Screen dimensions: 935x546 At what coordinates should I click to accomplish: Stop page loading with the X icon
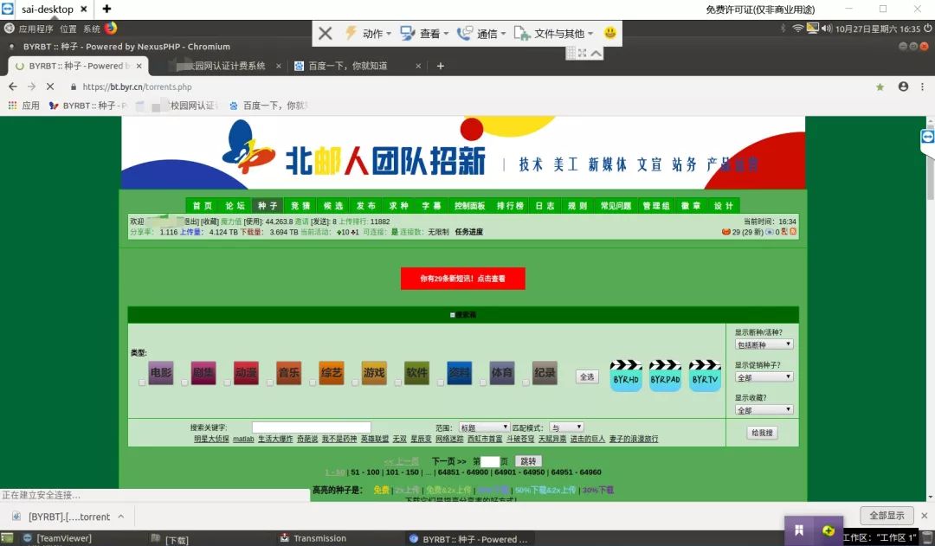[x=50, y=87]
